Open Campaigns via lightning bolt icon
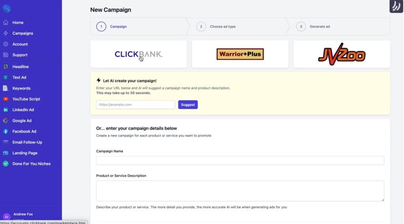The image size is (404, 224). tap(6, 33)
